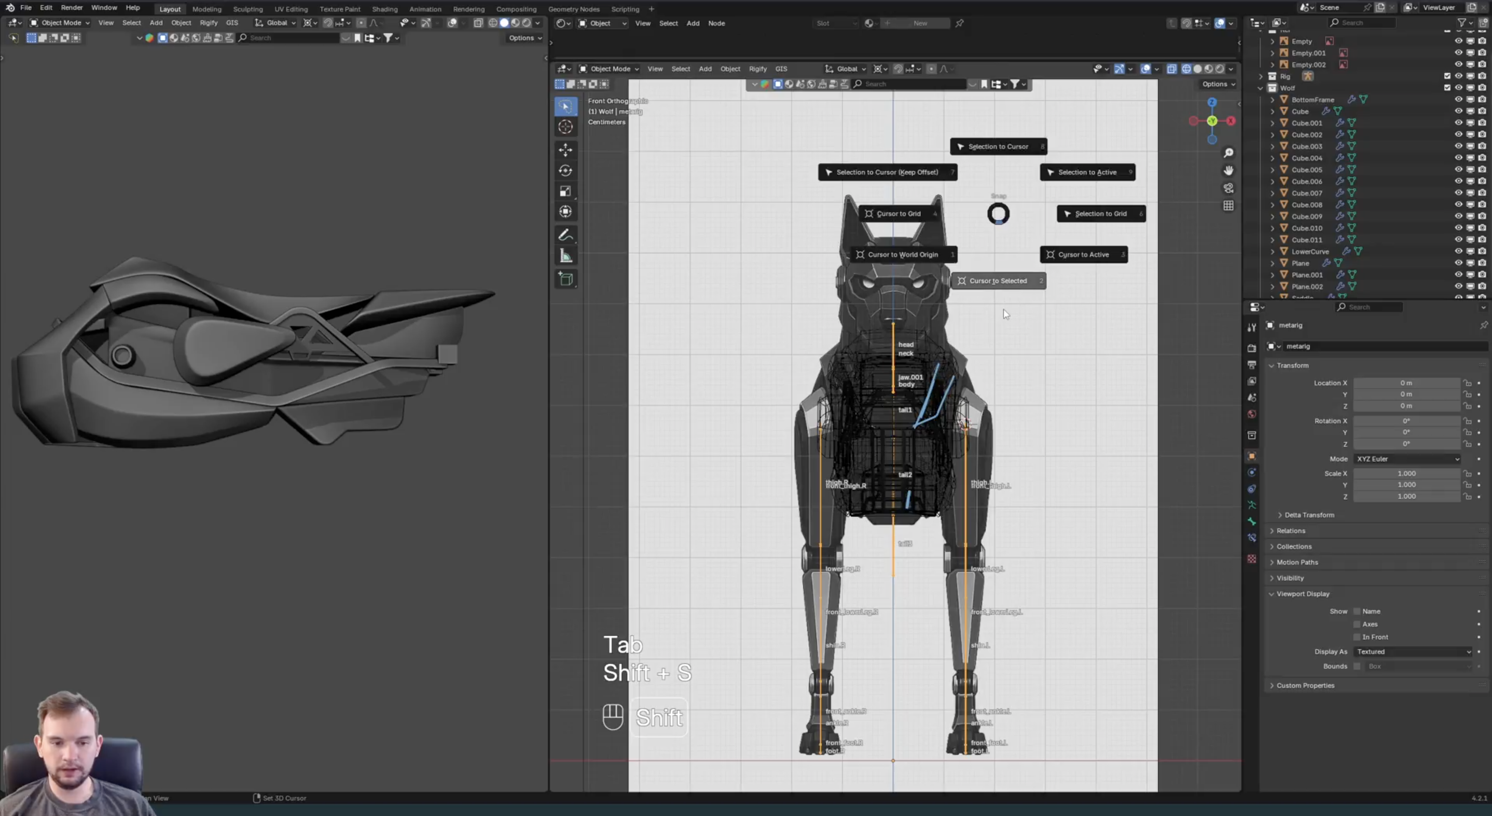Hide Cube.001 via eye icon

coord(1458,123)
